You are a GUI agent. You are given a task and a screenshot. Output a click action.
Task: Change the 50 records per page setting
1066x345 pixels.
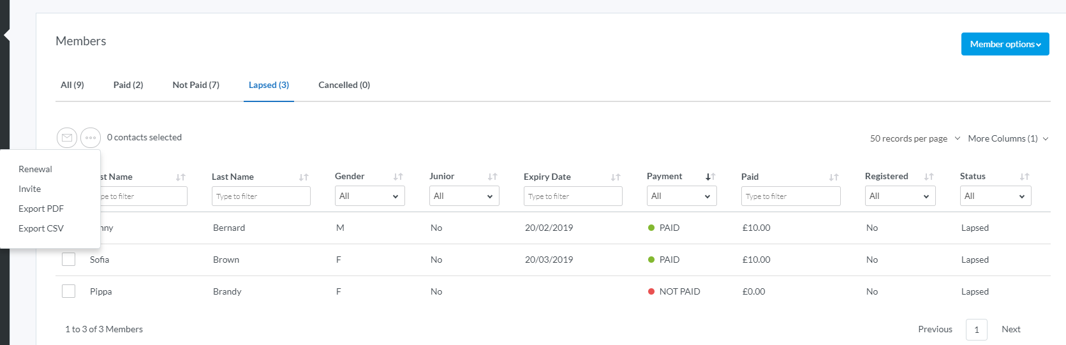915,138
